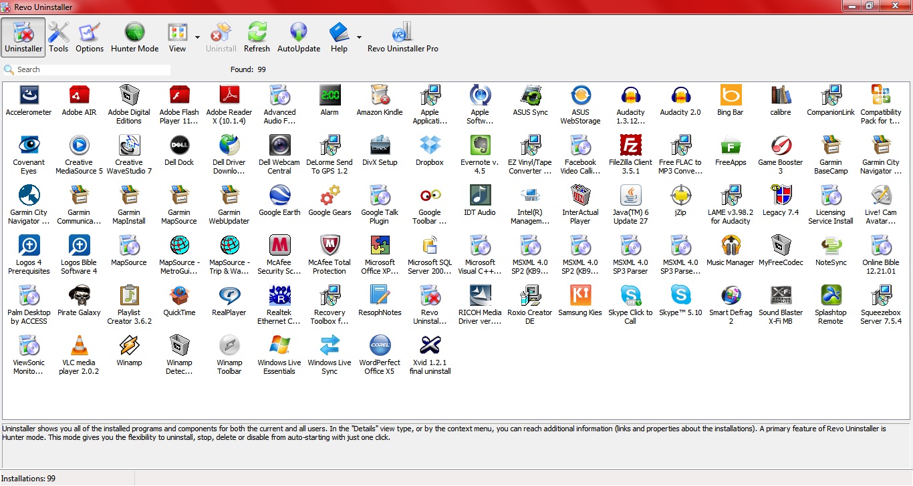The height and width of the screenshot is (486, 913).
Task: Select the jZip program icon
Action: (x=680, y=196)
